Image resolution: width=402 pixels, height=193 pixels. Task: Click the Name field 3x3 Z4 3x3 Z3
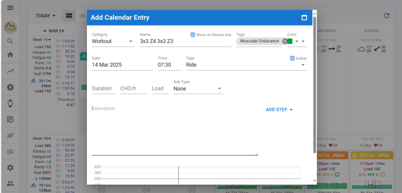pos(185,41)
